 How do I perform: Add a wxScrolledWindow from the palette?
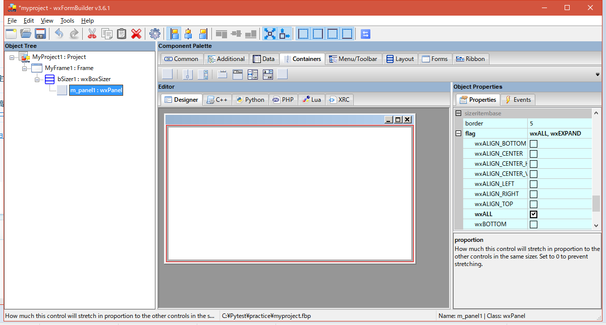pyautogui.click(x=203, y=74)
